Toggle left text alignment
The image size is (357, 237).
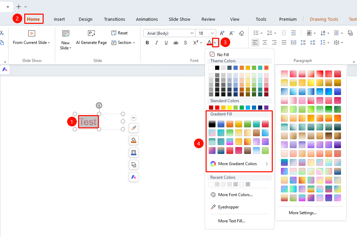(255, 43)
